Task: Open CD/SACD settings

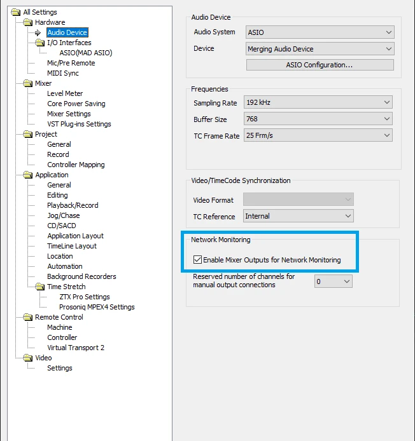Action: pyautogui.click(x=61, y=226)
